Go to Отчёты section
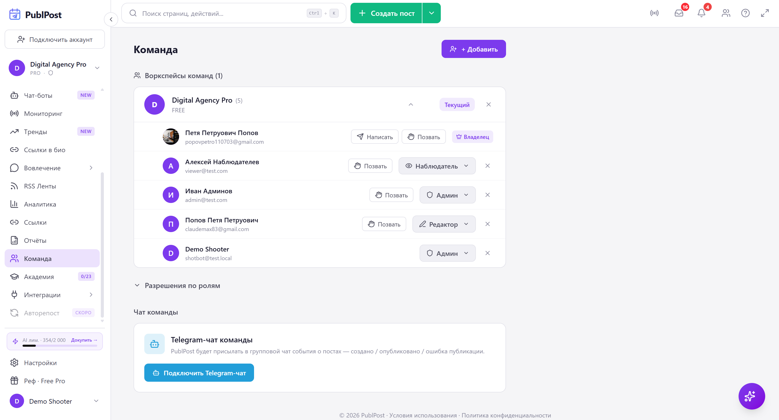 (x=52, y=241)
